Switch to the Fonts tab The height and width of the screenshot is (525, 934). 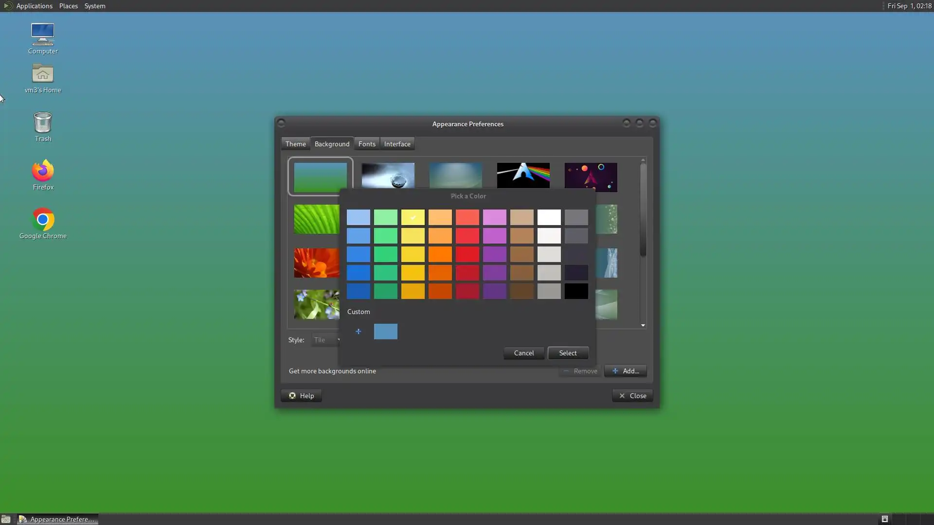[x=367, y=144]
